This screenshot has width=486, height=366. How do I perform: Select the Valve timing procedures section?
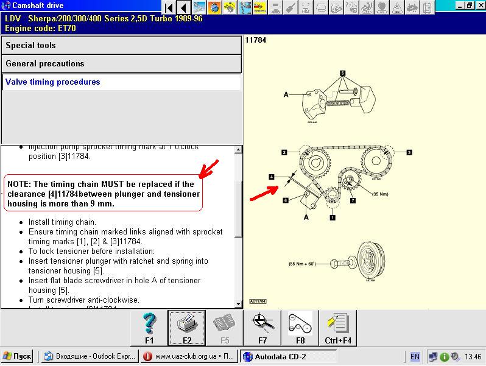coord(122,82)
